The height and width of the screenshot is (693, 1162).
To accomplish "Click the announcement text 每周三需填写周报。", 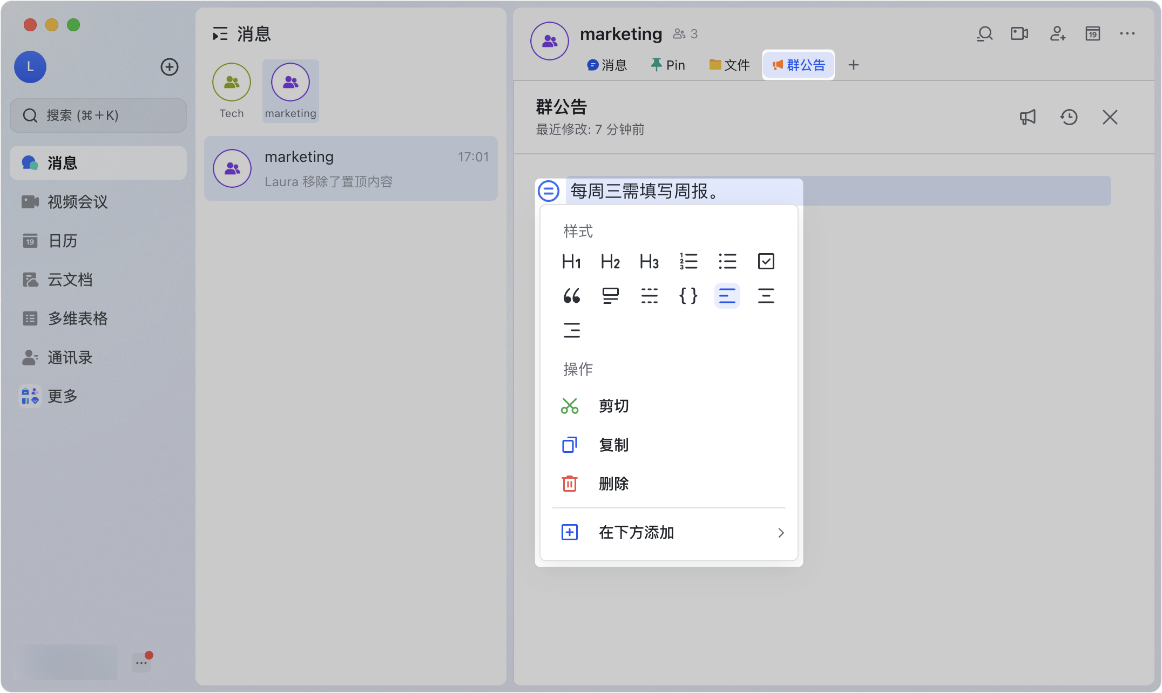I will click(646, 191).
